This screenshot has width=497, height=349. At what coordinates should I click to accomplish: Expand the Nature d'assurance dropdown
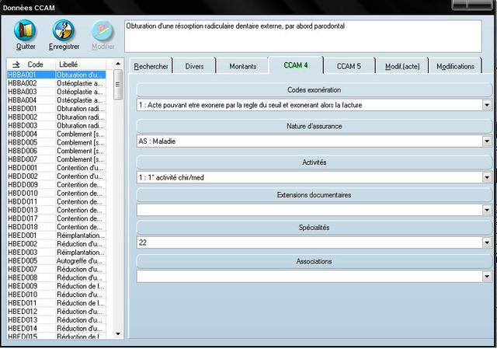486,141
